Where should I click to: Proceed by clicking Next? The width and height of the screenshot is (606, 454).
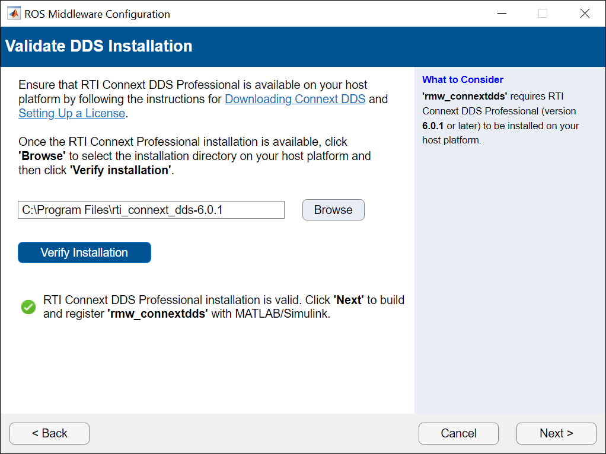(x=556, y=433)
